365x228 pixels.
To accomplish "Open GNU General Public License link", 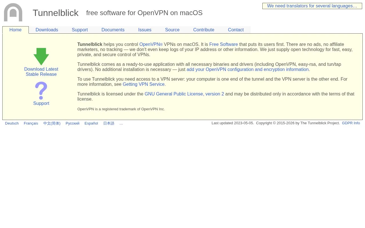I will tap(184, 94).
